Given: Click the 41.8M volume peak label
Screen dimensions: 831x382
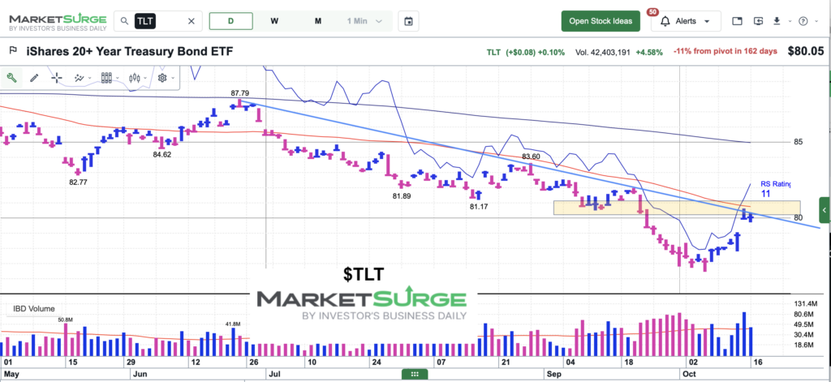Looking at the screenshot, I should 233,324.
